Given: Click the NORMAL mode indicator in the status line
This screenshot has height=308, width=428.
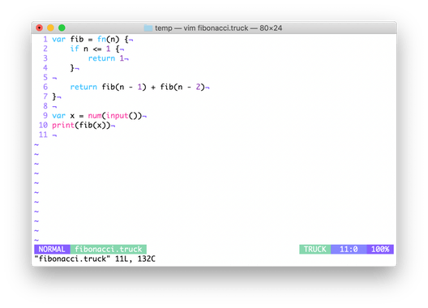Looking at the screenshot, I should 52,250.
